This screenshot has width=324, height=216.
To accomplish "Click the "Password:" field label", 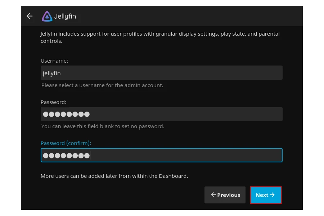I will [53, 102].
